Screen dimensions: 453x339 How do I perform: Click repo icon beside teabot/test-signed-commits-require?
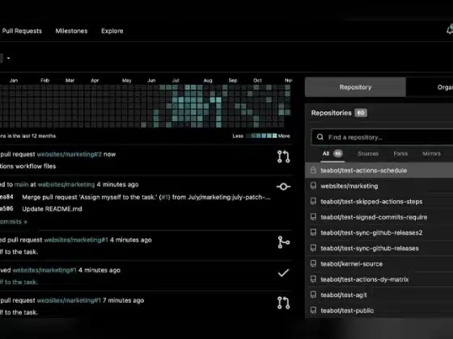pos(313,217)
